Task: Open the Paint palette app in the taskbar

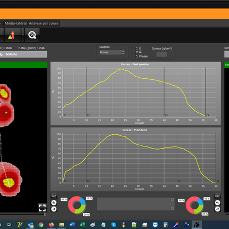Action: [93, 225]
